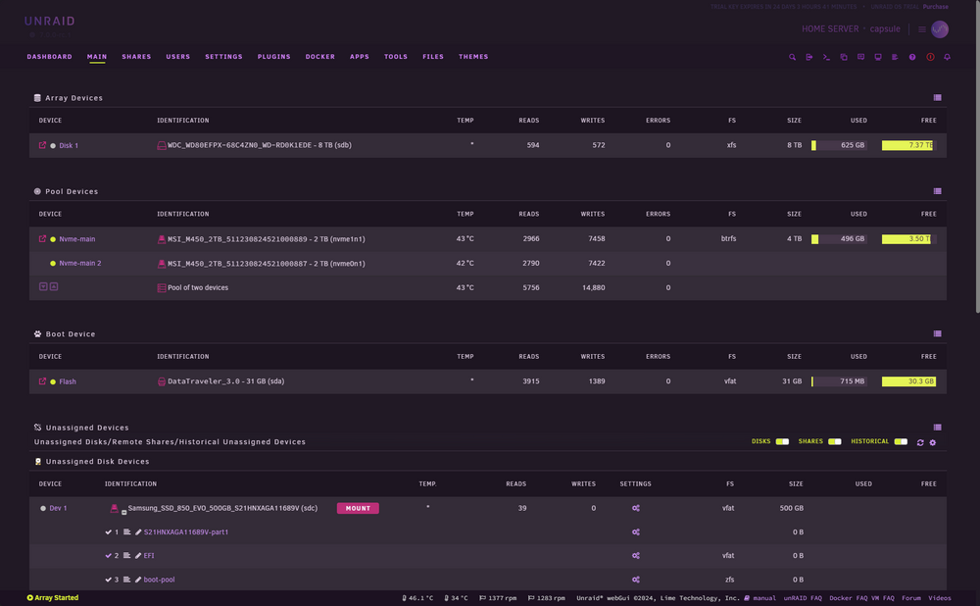This screenshot has height=606, width=980.
Task: Open the Apps tab
Action: 360,56
